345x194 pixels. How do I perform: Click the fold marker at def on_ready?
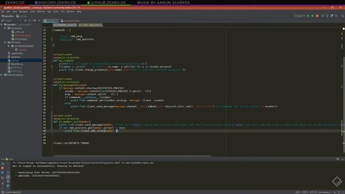(x=52, y=61)
